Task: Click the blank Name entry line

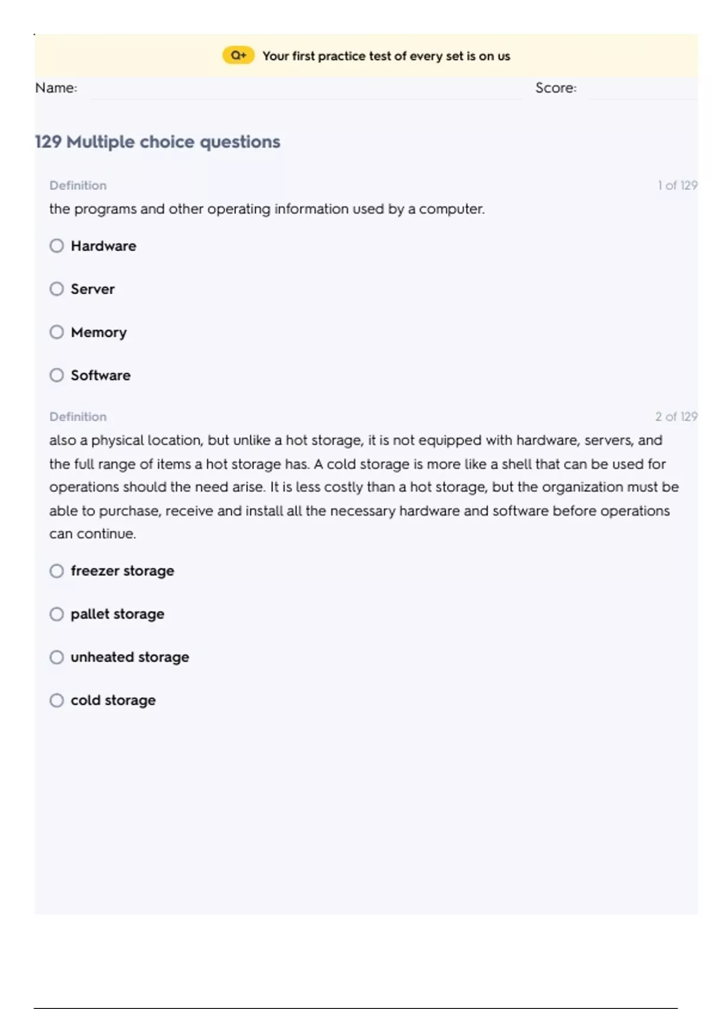Action: pos(305,90)
